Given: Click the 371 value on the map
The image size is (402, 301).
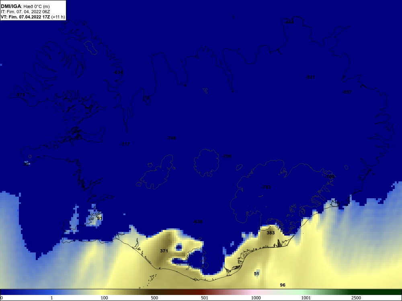Looking at the screenshot, I should pyautogui.click(x=164, y=251).
